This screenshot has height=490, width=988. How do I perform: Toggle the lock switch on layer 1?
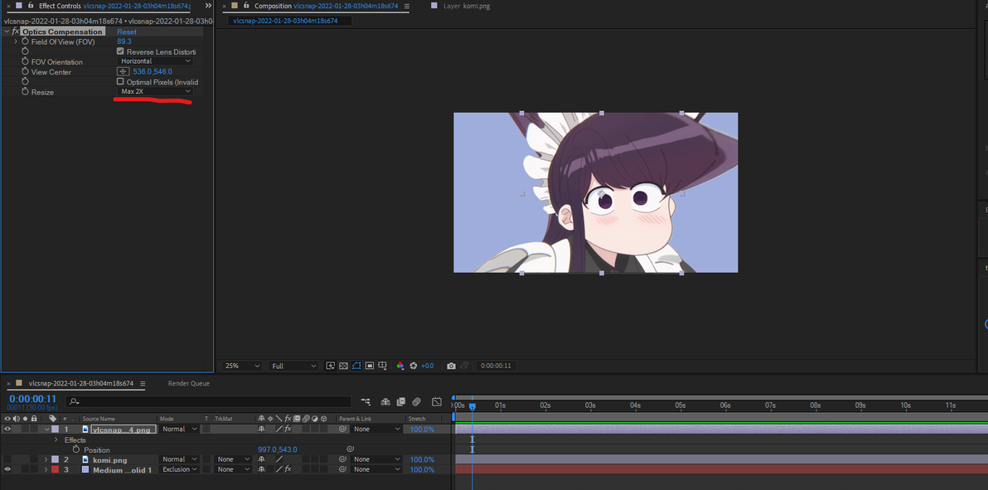click(34, 429)
